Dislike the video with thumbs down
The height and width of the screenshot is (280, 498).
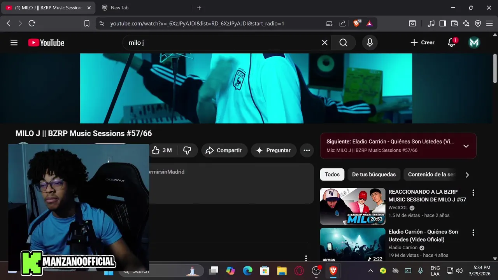pyautogui.click(x=187, y=150)
